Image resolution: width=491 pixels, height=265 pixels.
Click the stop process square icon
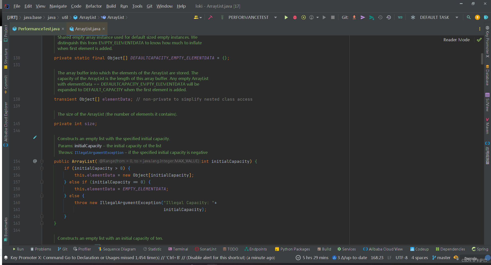[x=333, y=17]
